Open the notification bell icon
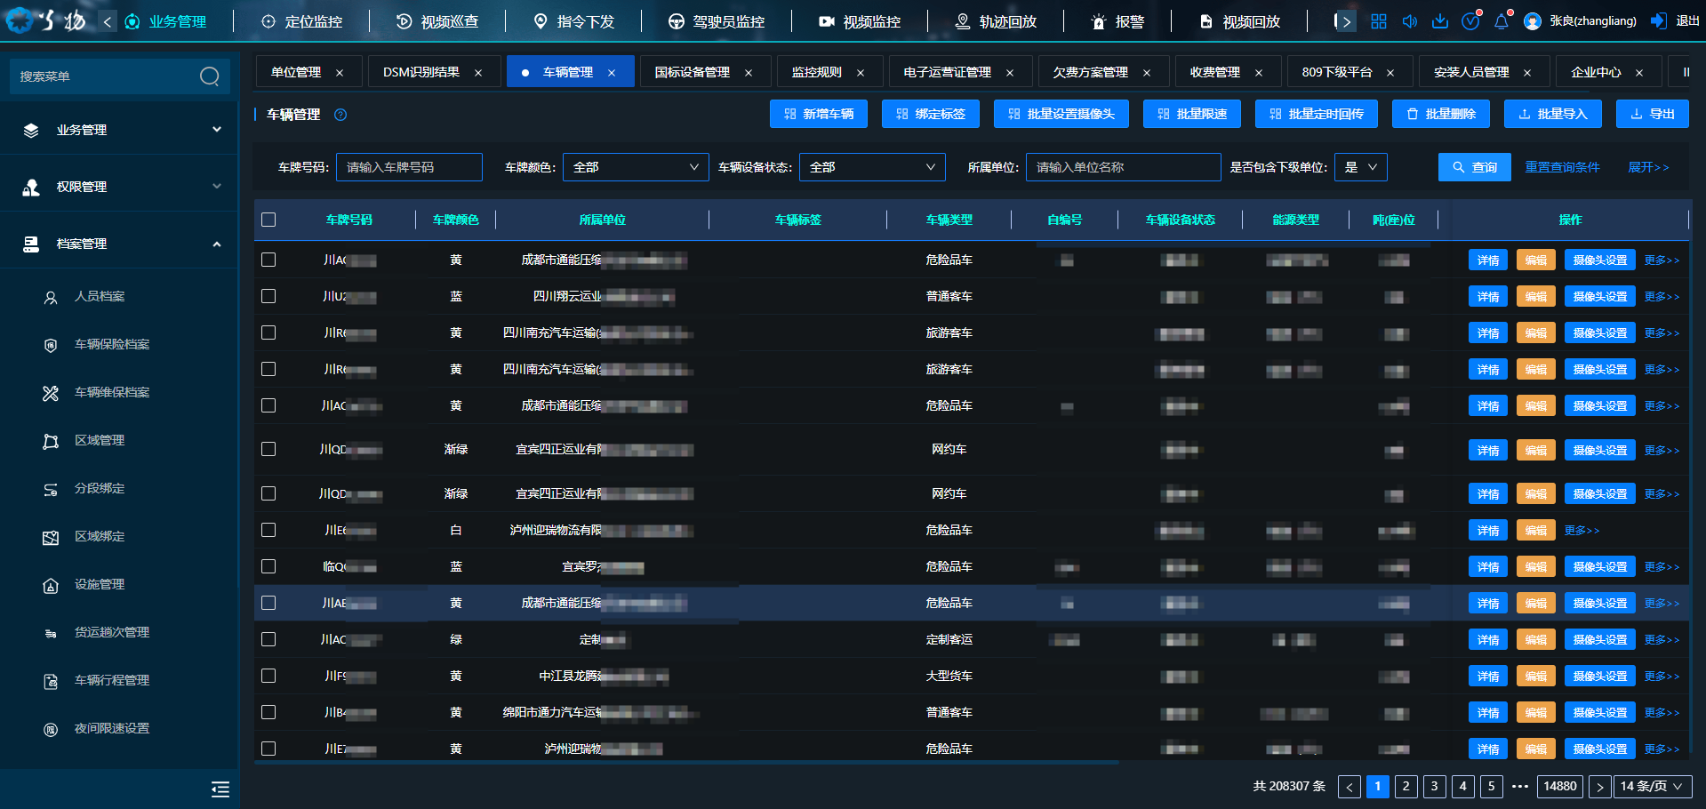The width and height of the screenshot is (1706, 809). [x=1502, y=21]
